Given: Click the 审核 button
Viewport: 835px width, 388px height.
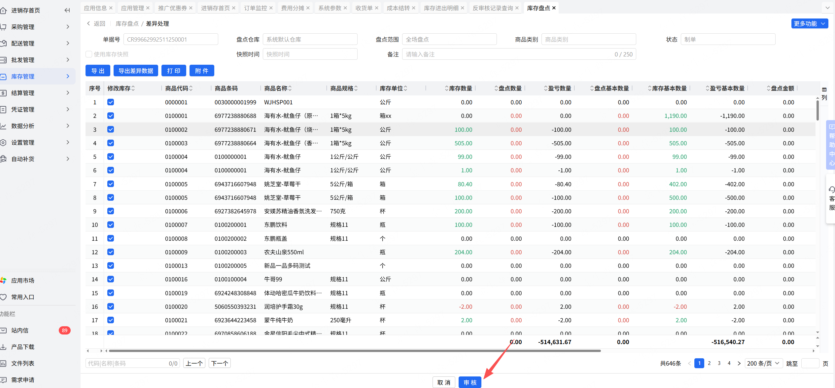Looking at the screenshot, I should 470,382.
